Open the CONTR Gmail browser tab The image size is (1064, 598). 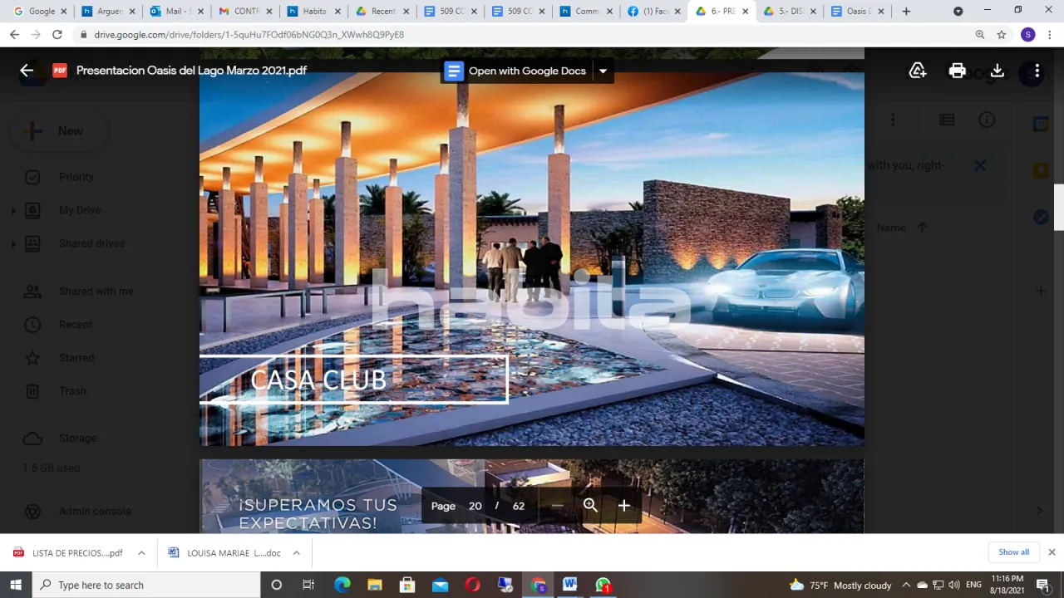click(x=244, y=12)
